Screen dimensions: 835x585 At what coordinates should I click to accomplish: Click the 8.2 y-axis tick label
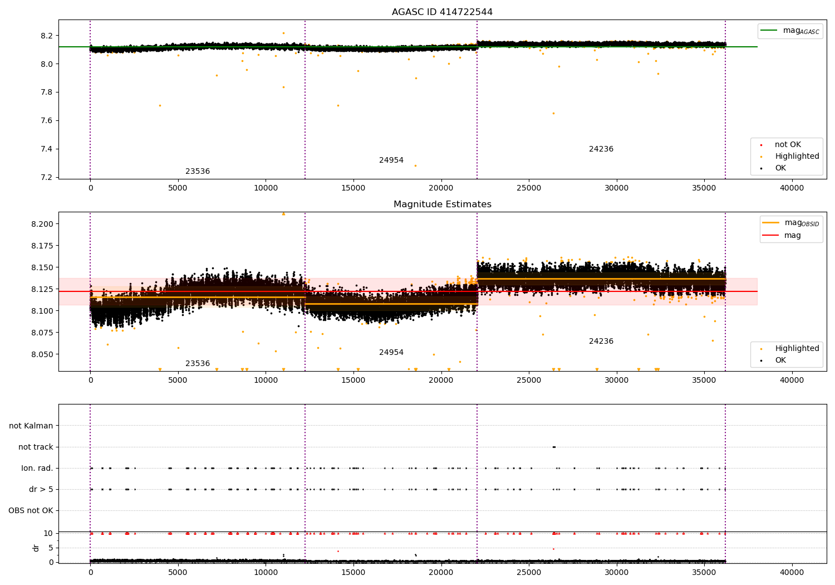tap(47, 36)
